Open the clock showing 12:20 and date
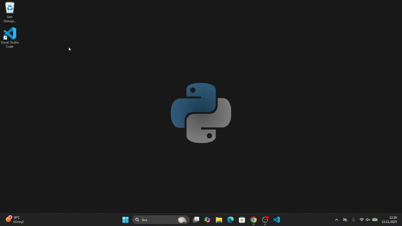Screen dimensions: 402x226 point(389,220)
